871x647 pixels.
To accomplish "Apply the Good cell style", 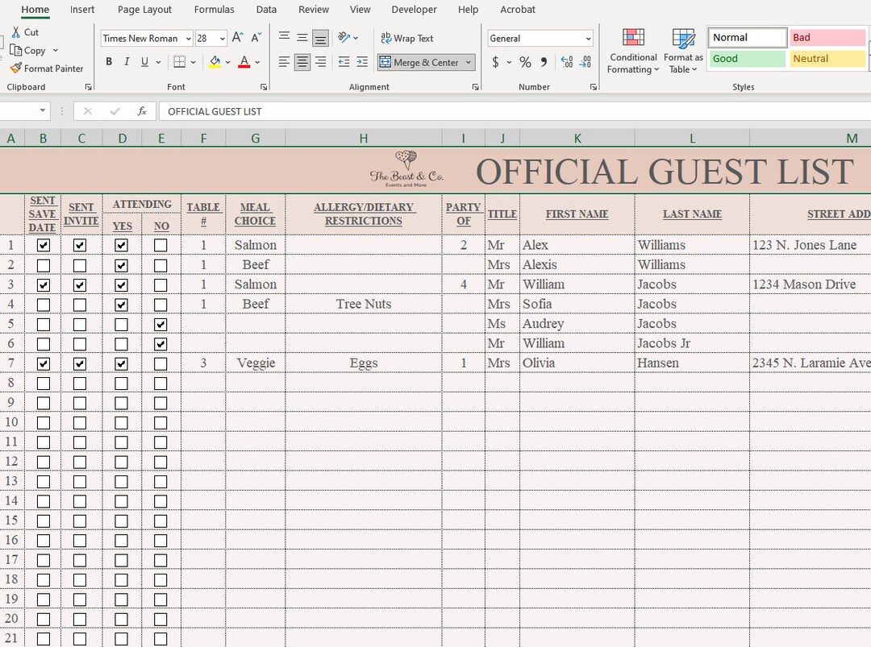I will [x=746, y=58].
